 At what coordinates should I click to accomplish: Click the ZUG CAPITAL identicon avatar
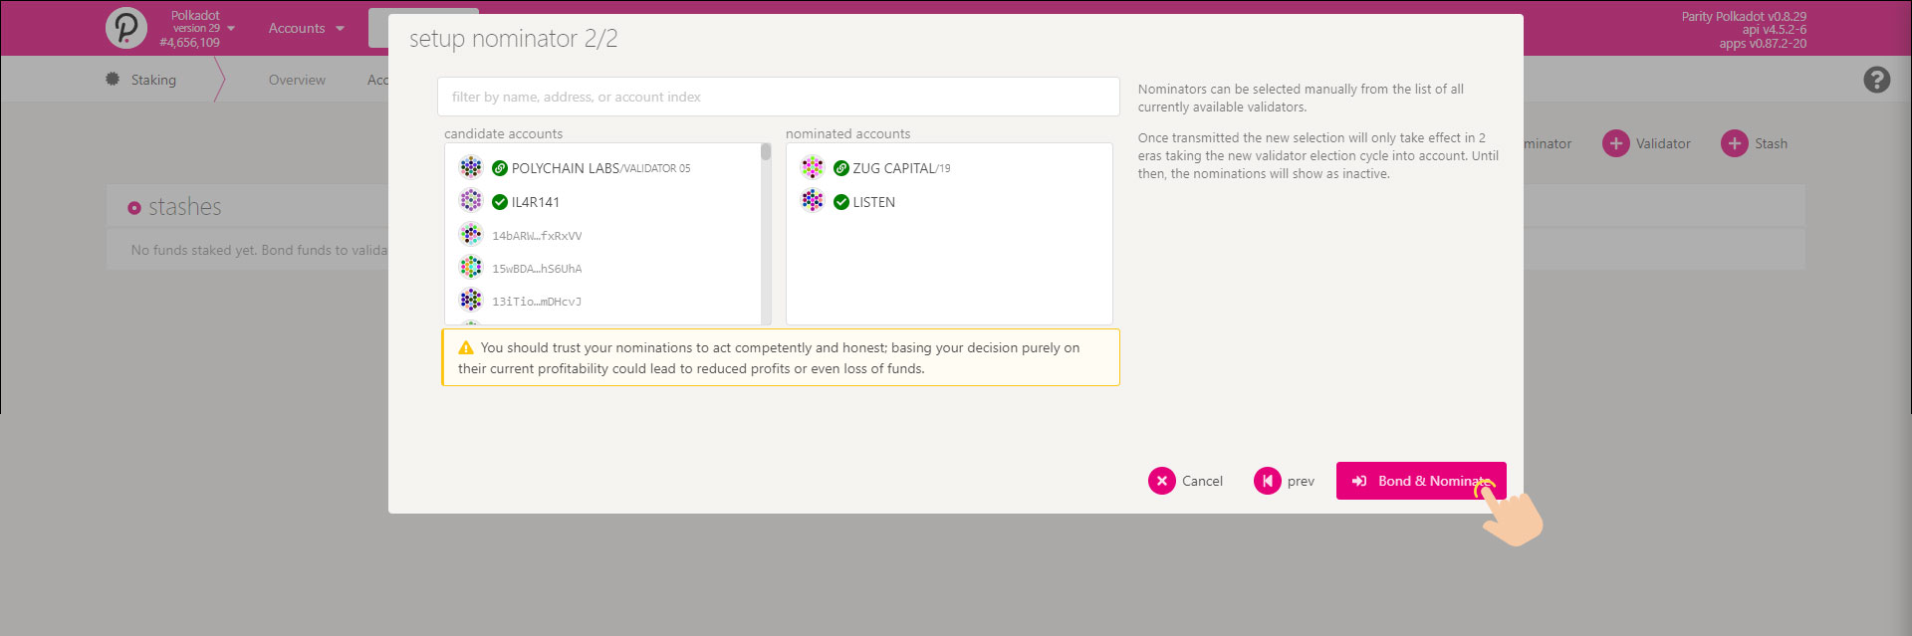tap(813, 167)
